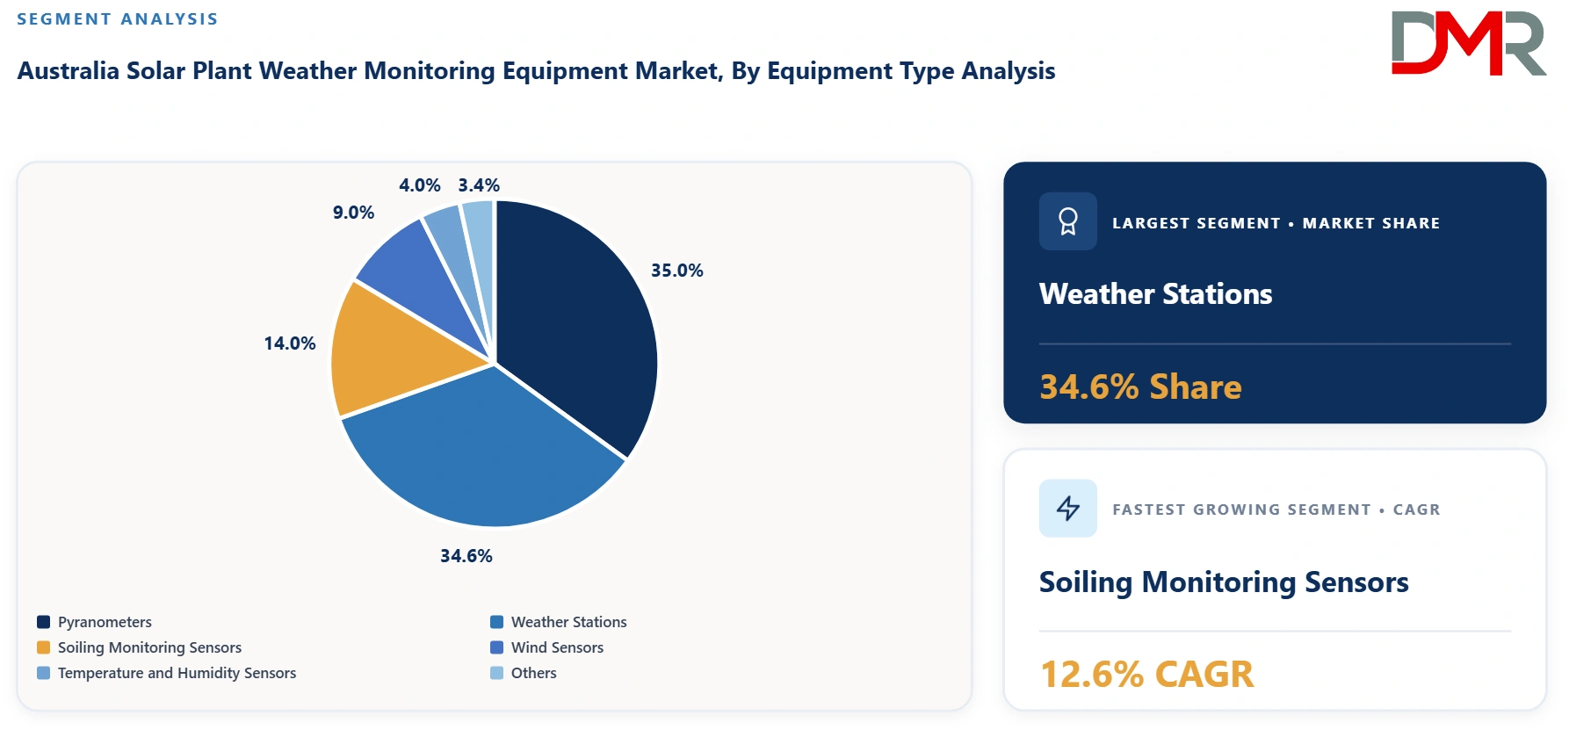Click the FASTEST GROWING SEGMENT • CAGR caption
Viewport: 1569px width, 730px height.
point(1276,510)
